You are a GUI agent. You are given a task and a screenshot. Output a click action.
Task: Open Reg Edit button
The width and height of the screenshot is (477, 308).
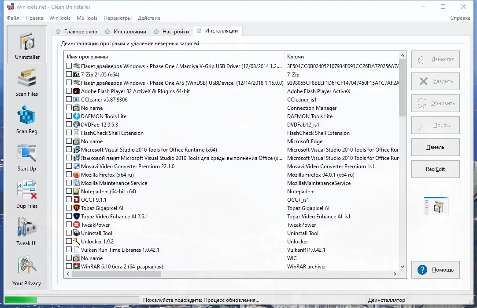[435, 169]
